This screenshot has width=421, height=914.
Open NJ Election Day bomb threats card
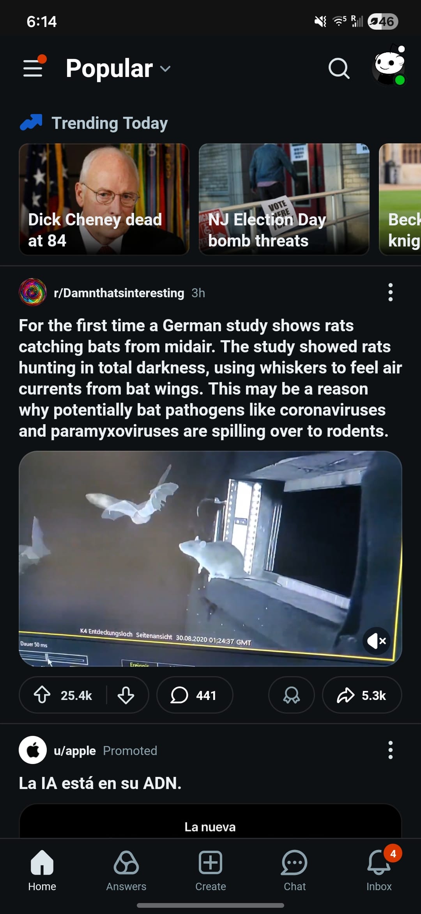point(284,199)
